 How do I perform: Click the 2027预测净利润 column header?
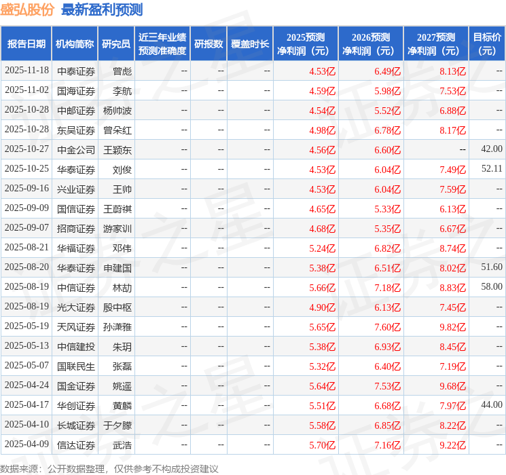click(436, 44)
